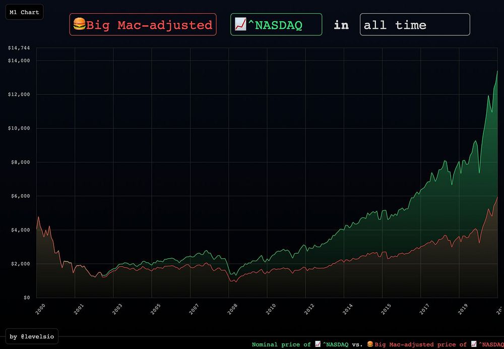Click the $0 axis label
The width and height of the screenshot is (504, 349).
coord(27,298)
